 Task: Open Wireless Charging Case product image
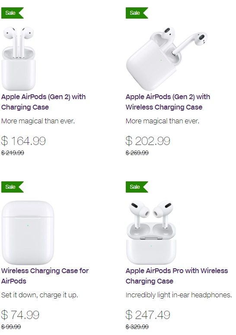pyautogui.click(x=28, y=233)
